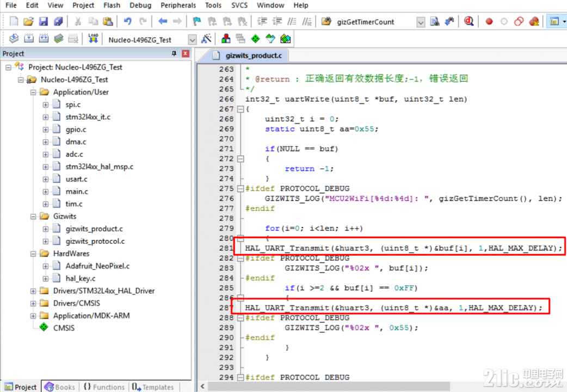Download code to flash with LOAD icon
567x392 pixels.
(x=93, y=38)
